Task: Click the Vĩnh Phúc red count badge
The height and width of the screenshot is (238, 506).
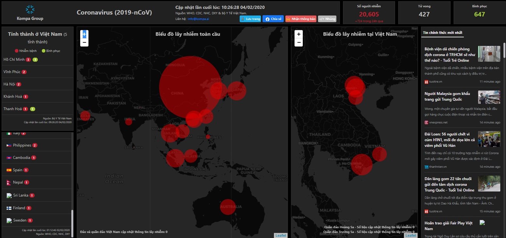Action: click(x=24, y=72)
